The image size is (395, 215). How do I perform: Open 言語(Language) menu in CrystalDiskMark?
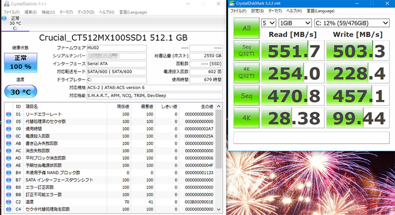point(320,11)
